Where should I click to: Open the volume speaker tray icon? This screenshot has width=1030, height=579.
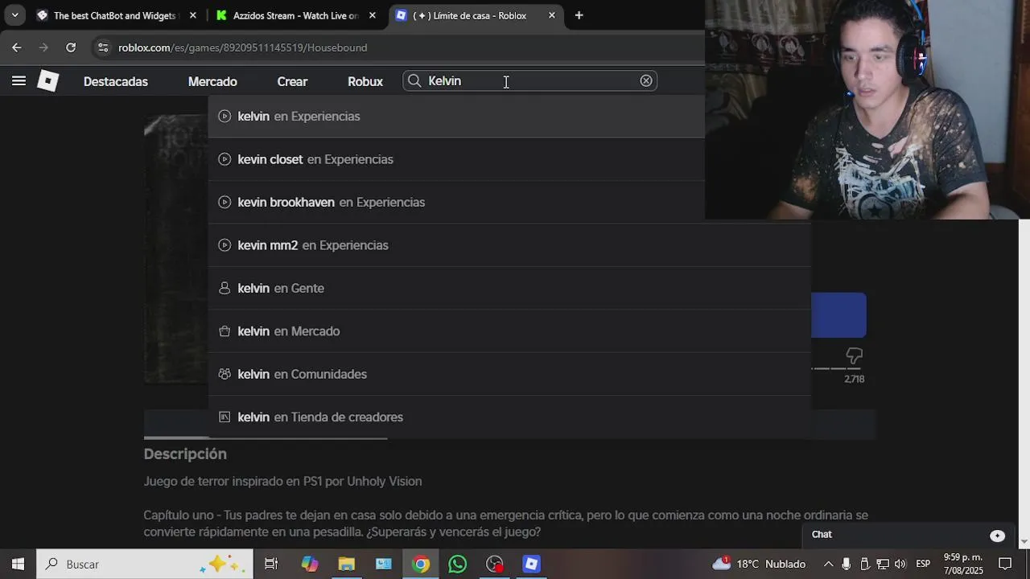click(900, 564)
